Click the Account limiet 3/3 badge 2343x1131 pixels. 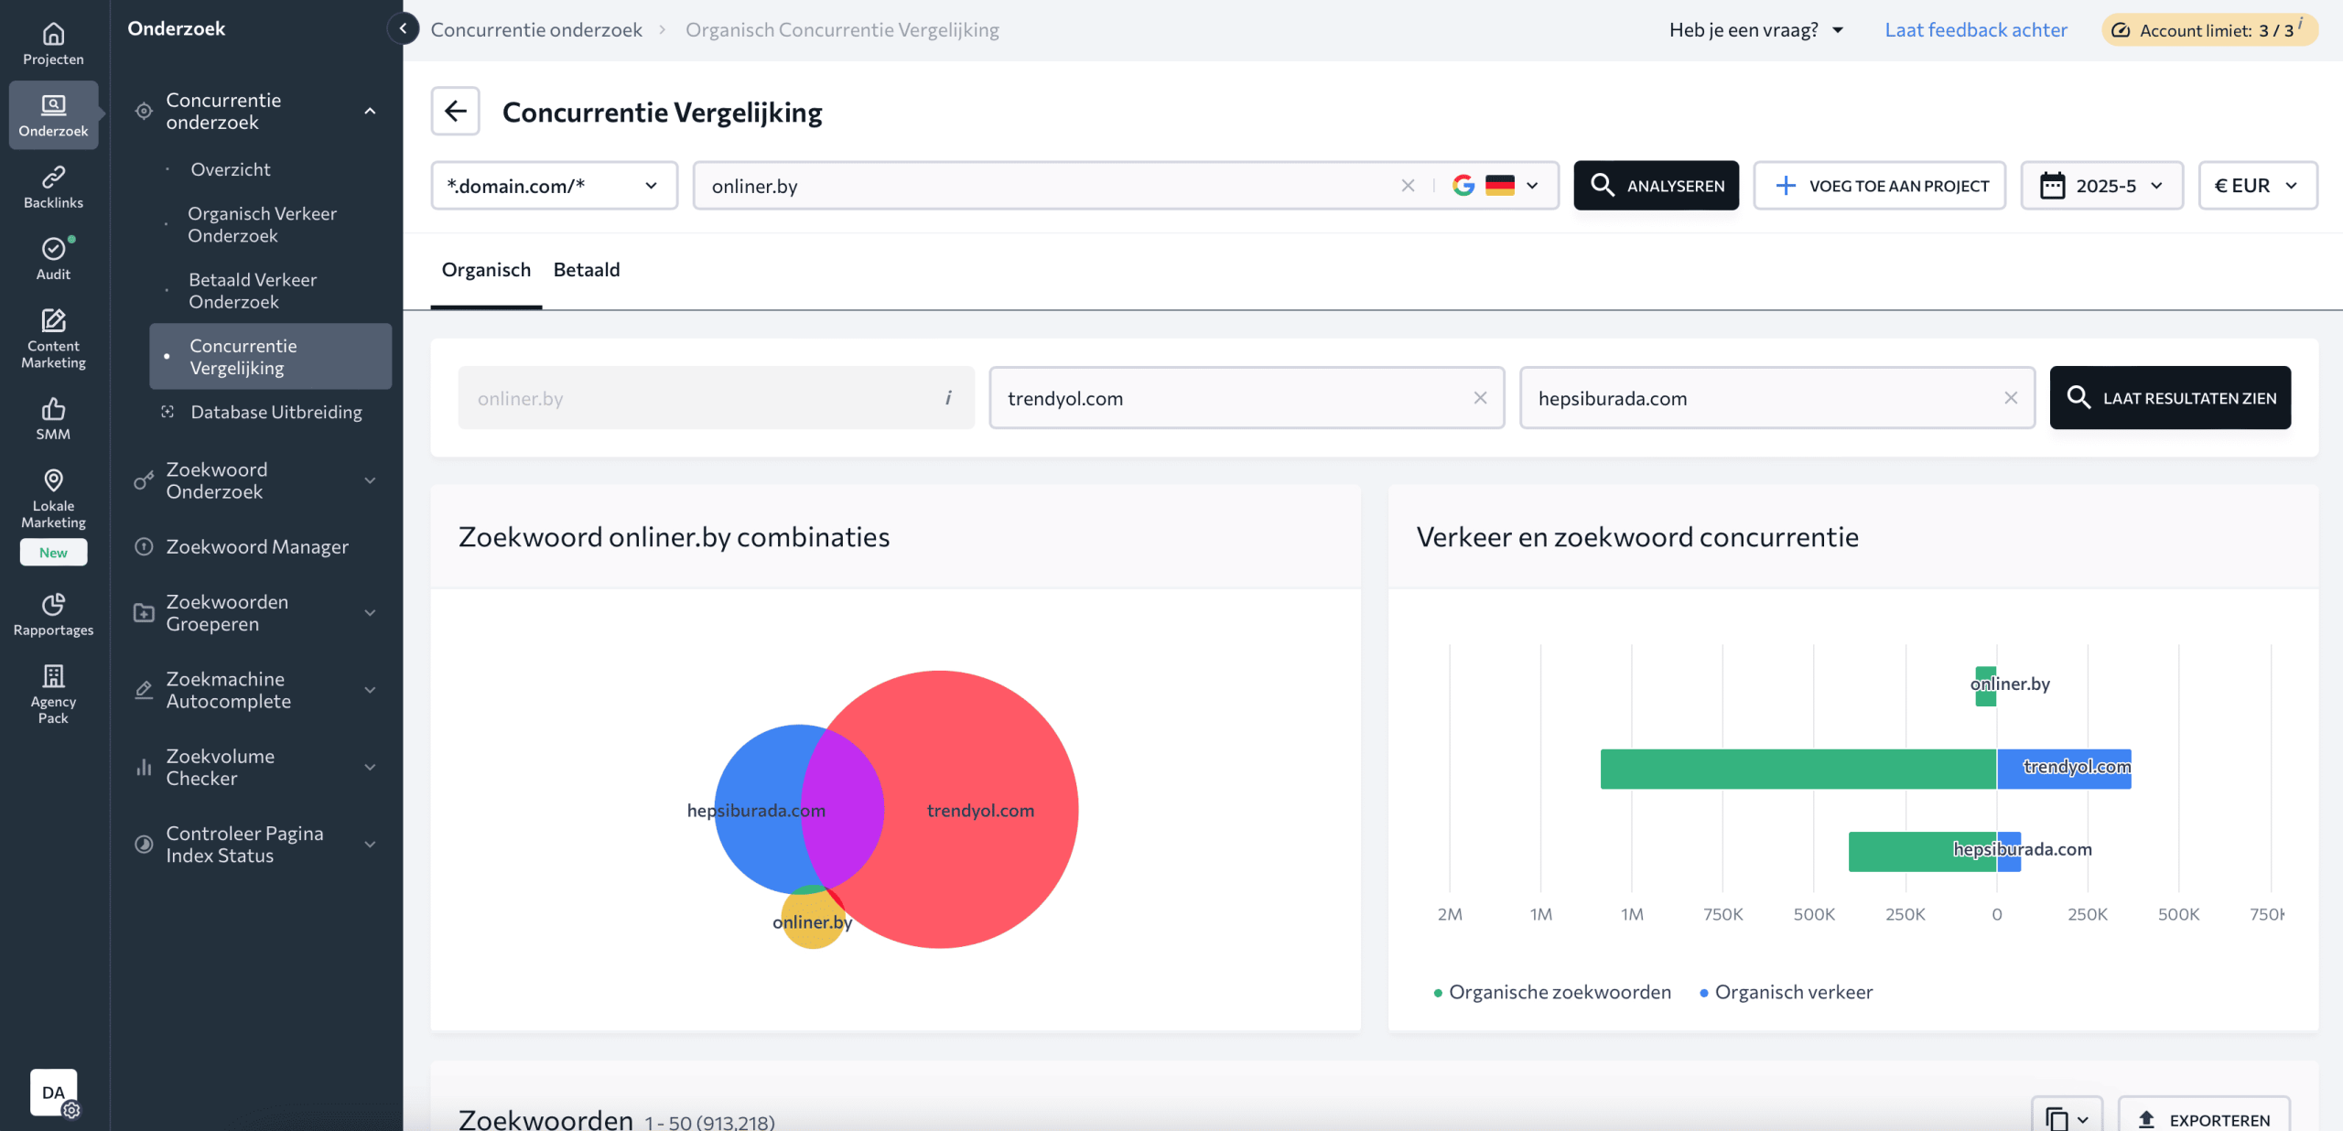pos(2209,30)
